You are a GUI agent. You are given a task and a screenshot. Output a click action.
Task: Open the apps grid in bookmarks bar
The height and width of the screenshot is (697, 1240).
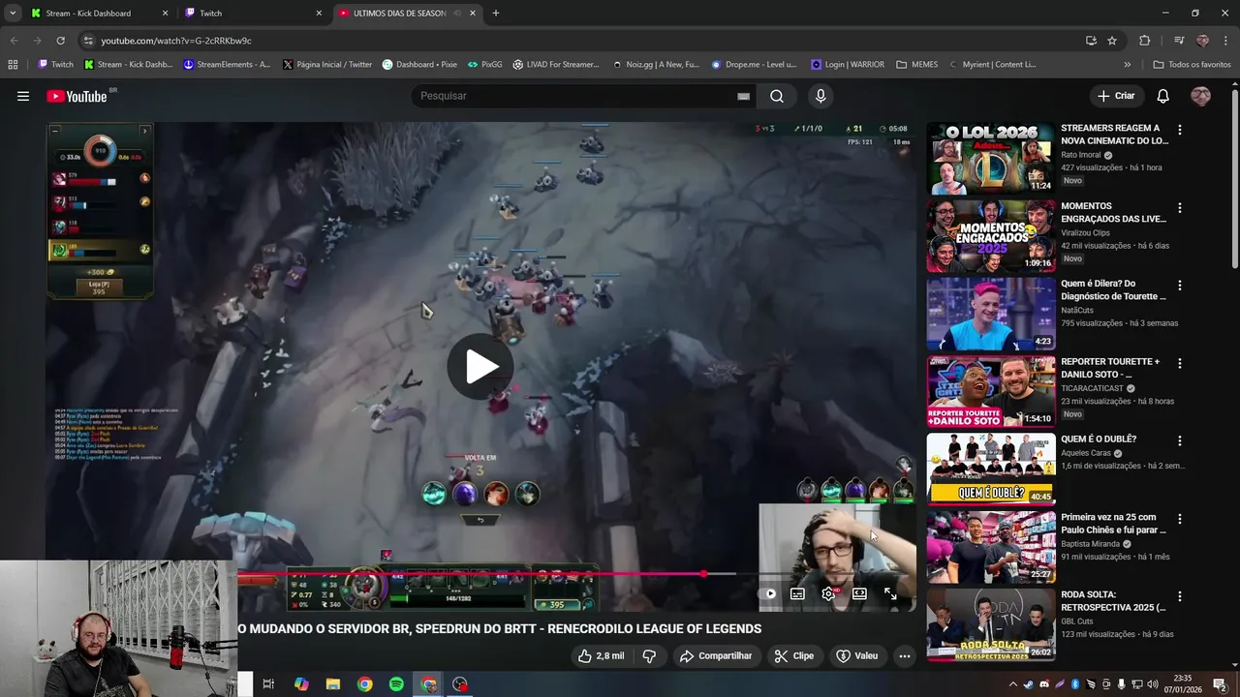click(13, 65)
